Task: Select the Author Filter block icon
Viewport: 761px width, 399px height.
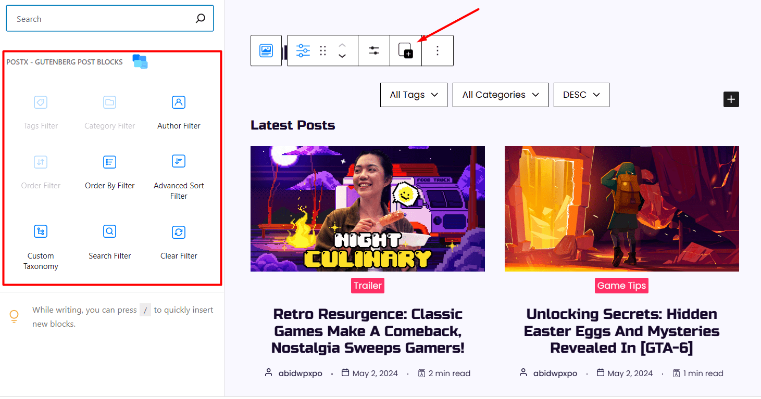Action: (x=179, y=102)
